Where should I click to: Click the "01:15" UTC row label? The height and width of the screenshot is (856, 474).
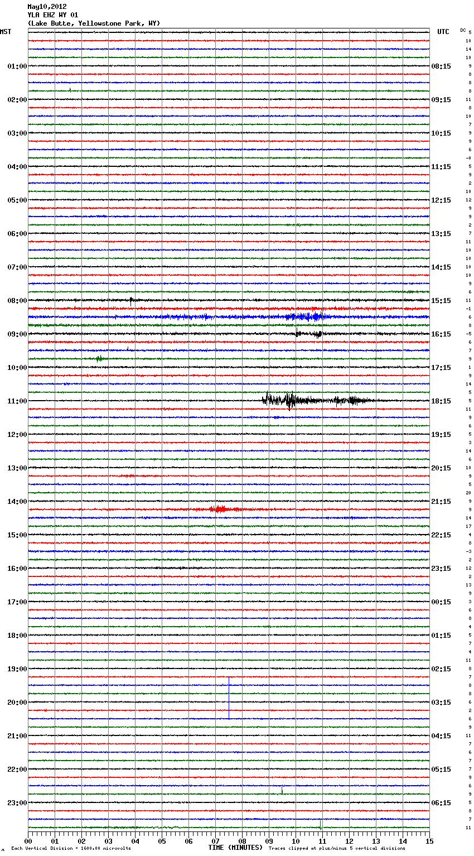point(441,636)
